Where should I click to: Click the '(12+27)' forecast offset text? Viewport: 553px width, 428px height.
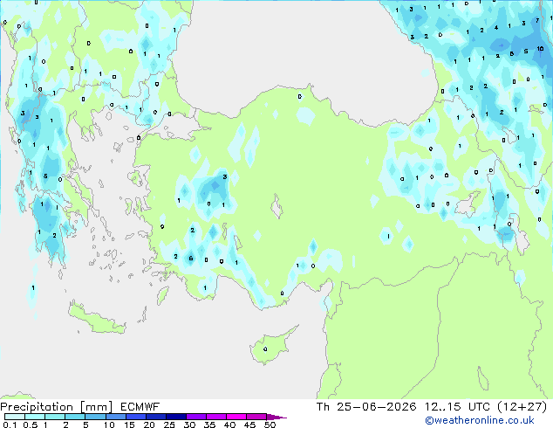click(x=522, y=407)
